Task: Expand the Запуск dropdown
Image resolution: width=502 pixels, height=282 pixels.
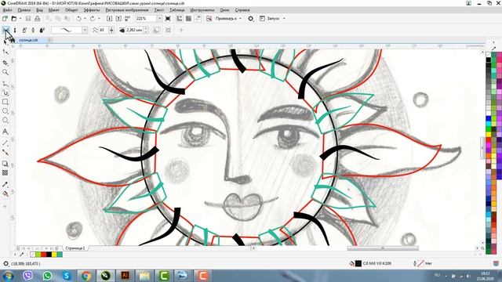Action: click(284, 19)
